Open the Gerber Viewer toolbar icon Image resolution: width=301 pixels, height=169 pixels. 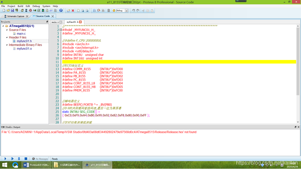tap(39, 11)
